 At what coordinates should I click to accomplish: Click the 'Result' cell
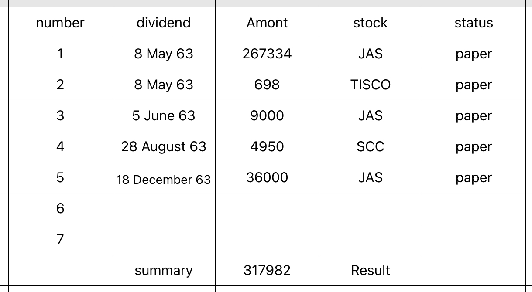[x=371, y=270]
